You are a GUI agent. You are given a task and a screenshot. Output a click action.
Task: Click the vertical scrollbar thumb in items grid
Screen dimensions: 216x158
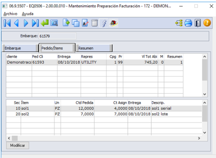[204, 114]
